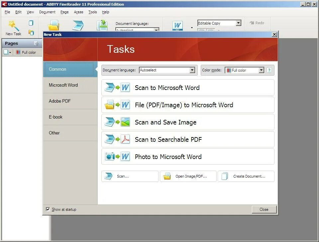The width and height of the screenshot is (319, 242).
Task: Toggle the Show at startup checkbox
Action: coord(48,209)
